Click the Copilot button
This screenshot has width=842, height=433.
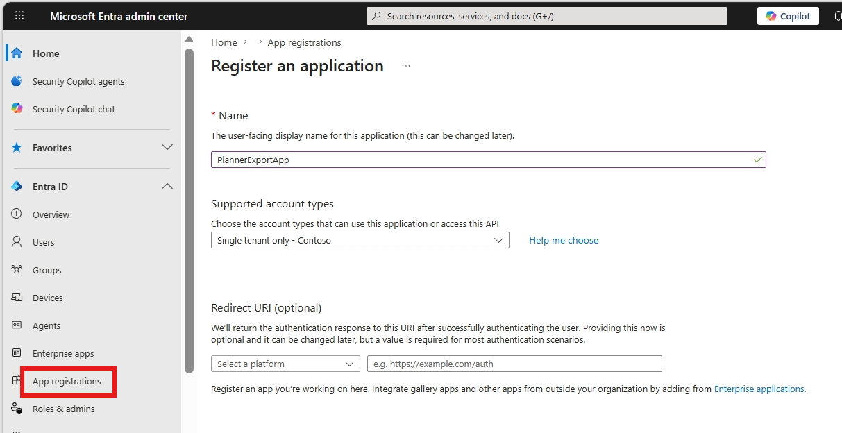(788, 16)
